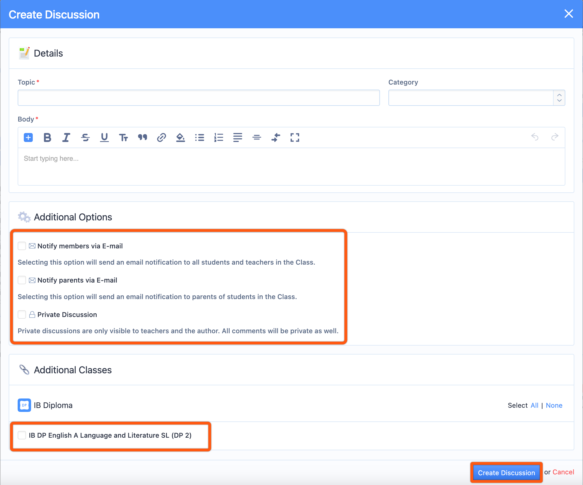
Task: Click the blue plus insert icon in editor toolbar
Action: click(x=28, y=137)
